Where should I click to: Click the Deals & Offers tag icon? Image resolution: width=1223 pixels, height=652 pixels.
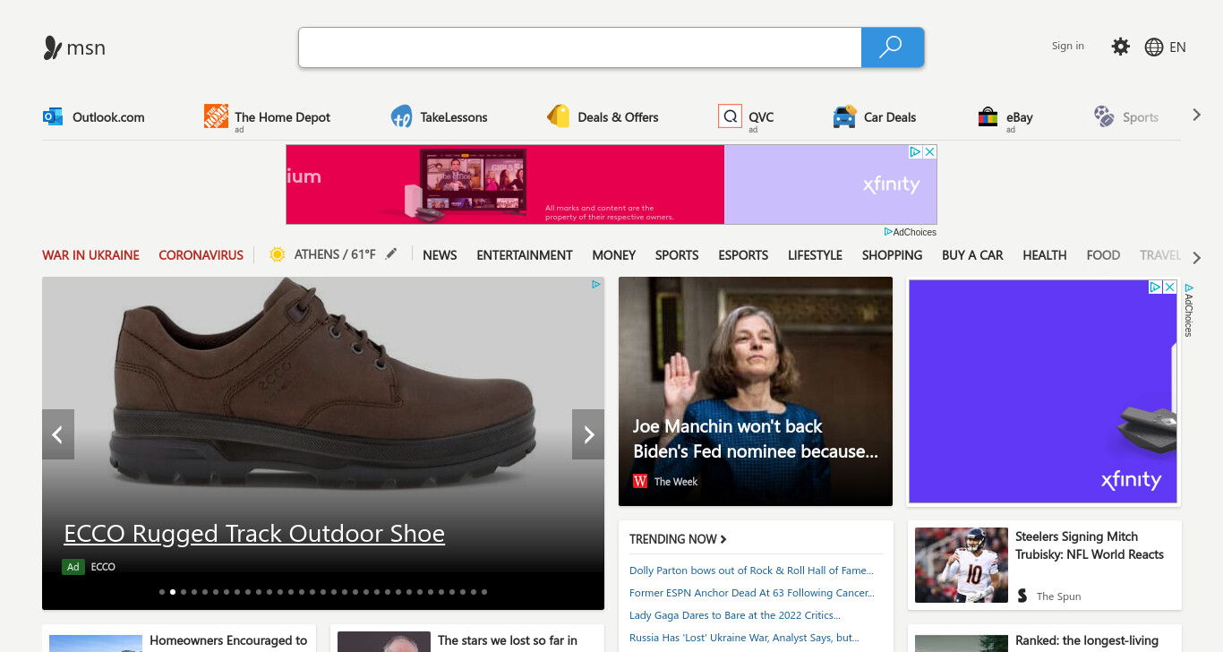point(559,116)
